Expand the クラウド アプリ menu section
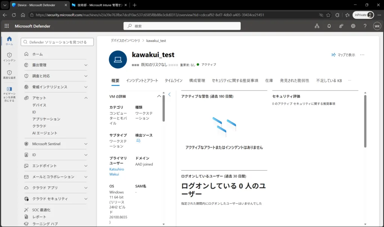 86,188
